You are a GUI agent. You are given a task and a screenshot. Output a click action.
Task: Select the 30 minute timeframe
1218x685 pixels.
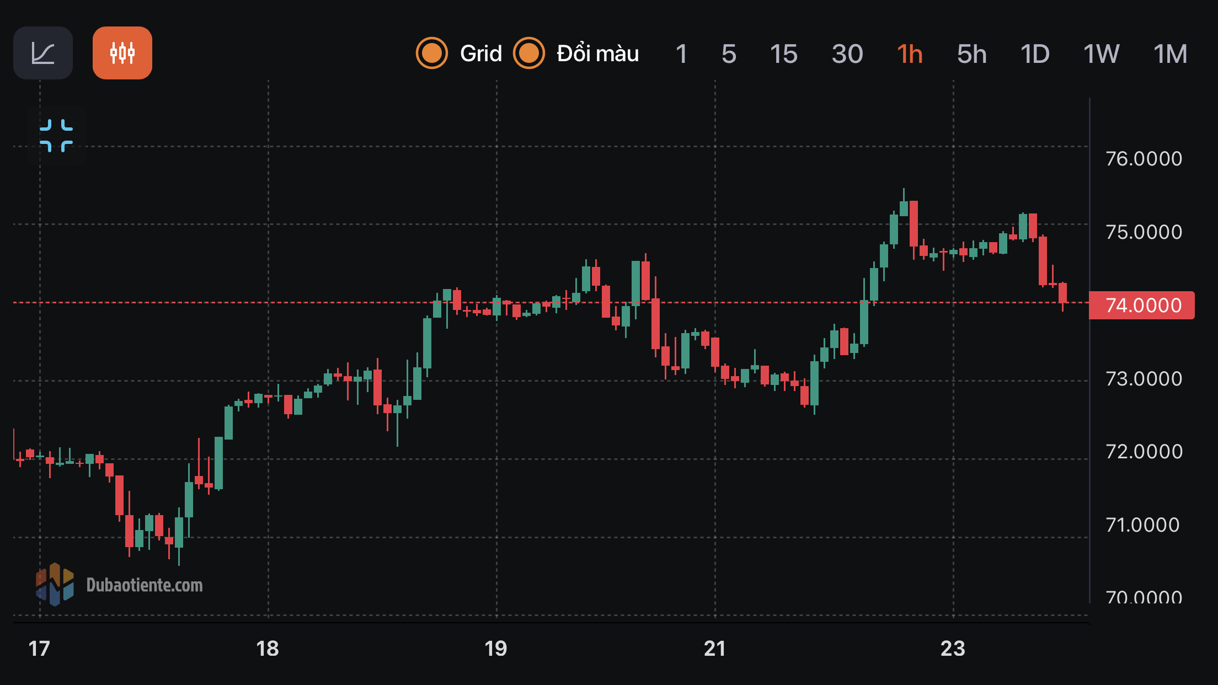point(847,54)
